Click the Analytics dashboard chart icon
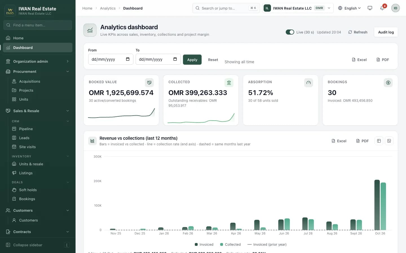Image resolution: width=406 pixels, height=253 pixels. click(90, 30)
